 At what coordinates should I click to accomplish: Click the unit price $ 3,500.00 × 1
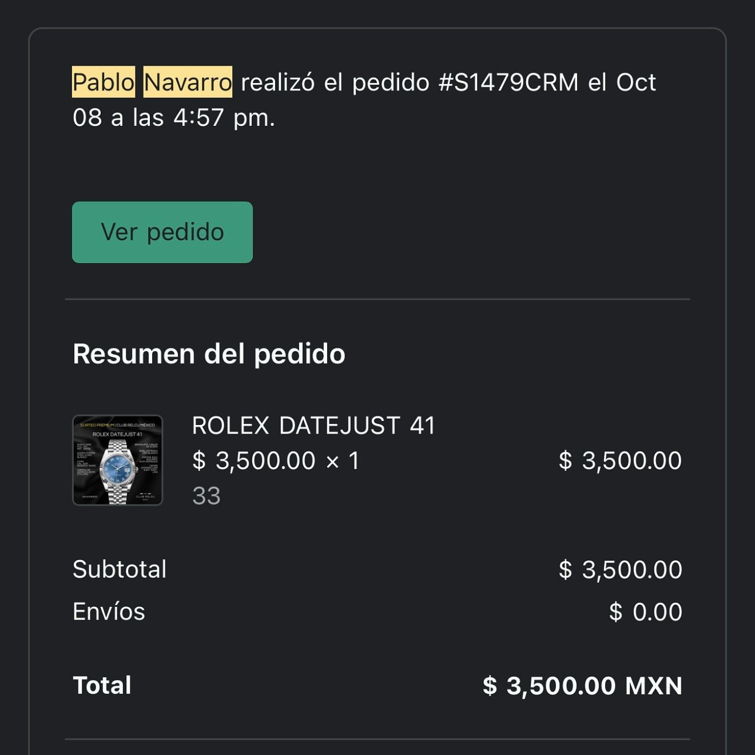[276, 460]
